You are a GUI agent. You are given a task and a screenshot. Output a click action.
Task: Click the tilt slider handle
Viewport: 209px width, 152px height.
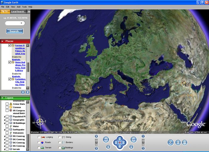(x=143, y=142)
